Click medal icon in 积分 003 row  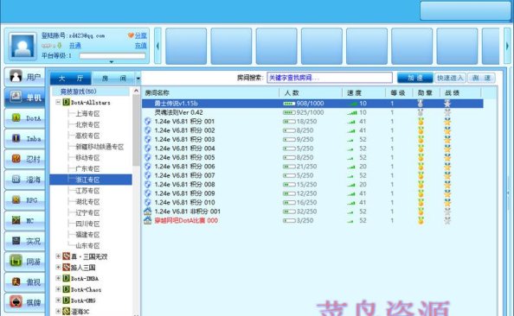421,139
